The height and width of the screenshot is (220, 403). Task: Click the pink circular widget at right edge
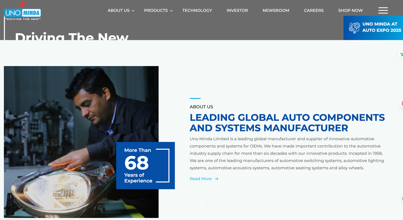[x=402, y=103]
